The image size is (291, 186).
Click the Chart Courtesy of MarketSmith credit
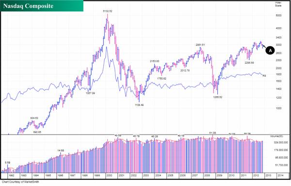point(20,182)
